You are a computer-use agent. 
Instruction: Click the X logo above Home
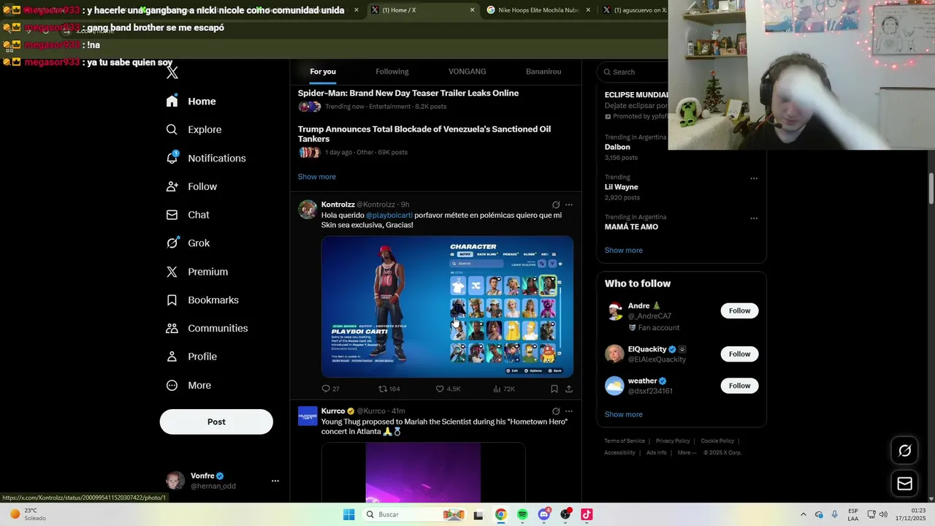(172, 72)
